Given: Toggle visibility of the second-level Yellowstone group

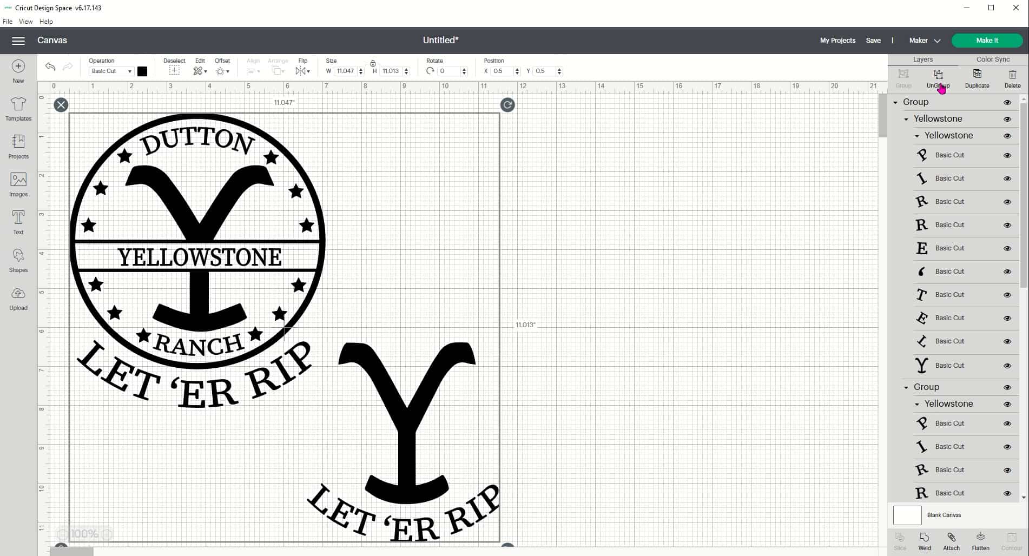Looking at the screenshot, I should point(1007,136).
